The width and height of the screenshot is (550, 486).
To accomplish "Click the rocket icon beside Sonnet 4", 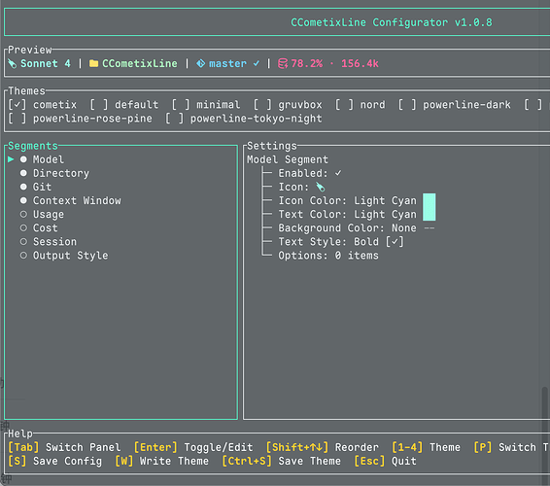I will [13, 64].
